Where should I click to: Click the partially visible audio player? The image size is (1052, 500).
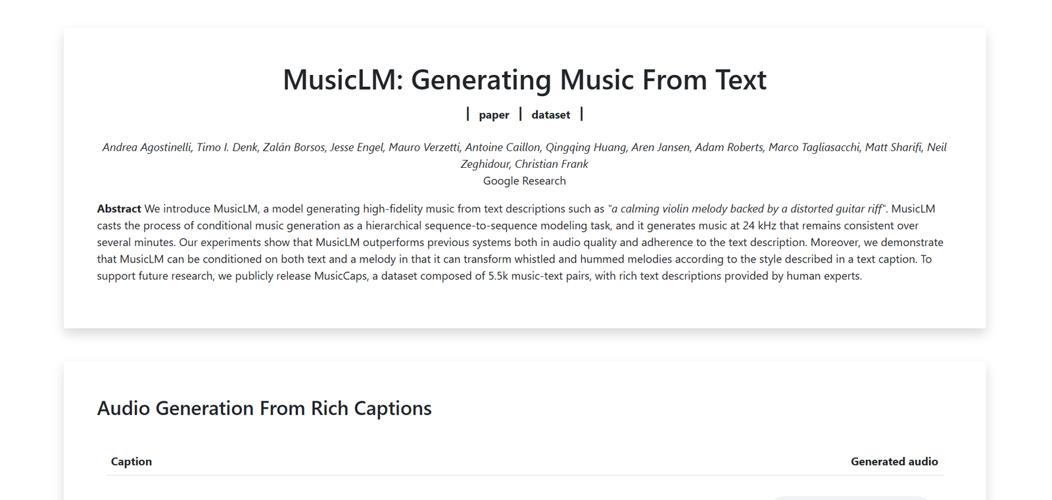[849, 497]
